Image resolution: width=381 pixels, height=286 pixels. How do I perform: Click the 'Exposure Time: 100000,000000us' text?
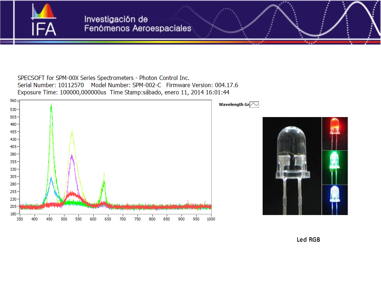pos(62,93)
